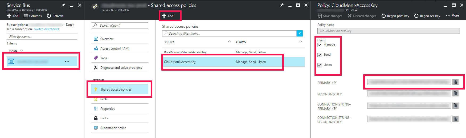Add a new shared access policy
The width and height of the screenshot is (466, 138).
tap(168, 16)
